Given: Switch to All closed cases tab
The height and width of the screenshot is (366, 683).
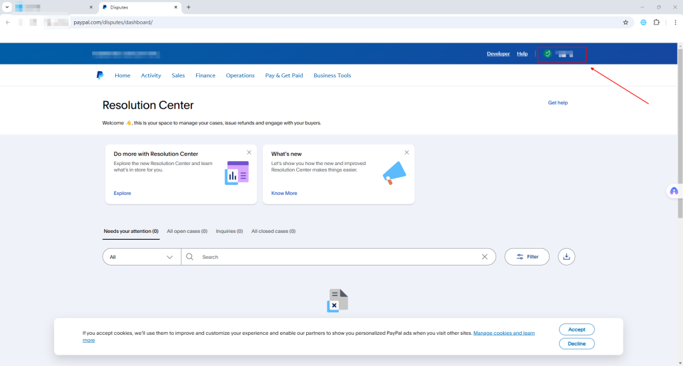Looking at the screenshot, I should [x=273, y=232].
